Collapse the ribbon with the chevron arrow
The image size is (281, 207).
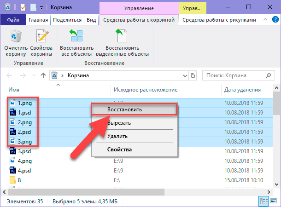(x=266, y=20)
